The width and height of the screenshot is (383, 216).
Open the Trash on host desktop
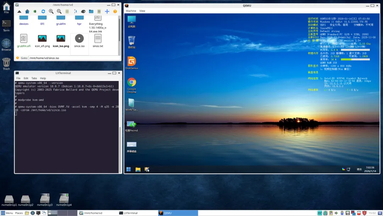click(6, 64)
